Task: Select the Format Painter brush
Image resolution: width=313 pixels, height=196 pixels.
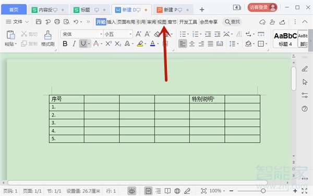Action: point(47,35)
